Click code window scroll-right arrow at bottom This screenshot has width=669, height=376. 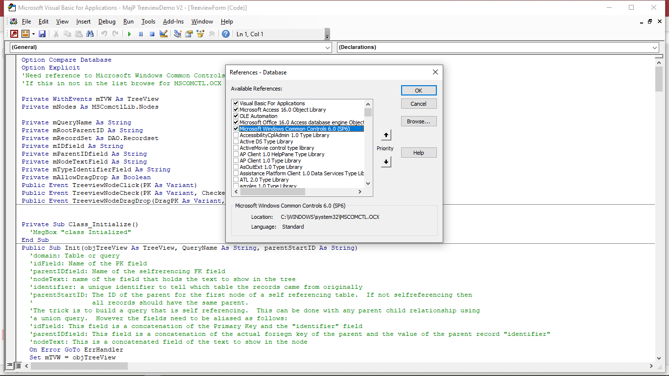(651, 366)
